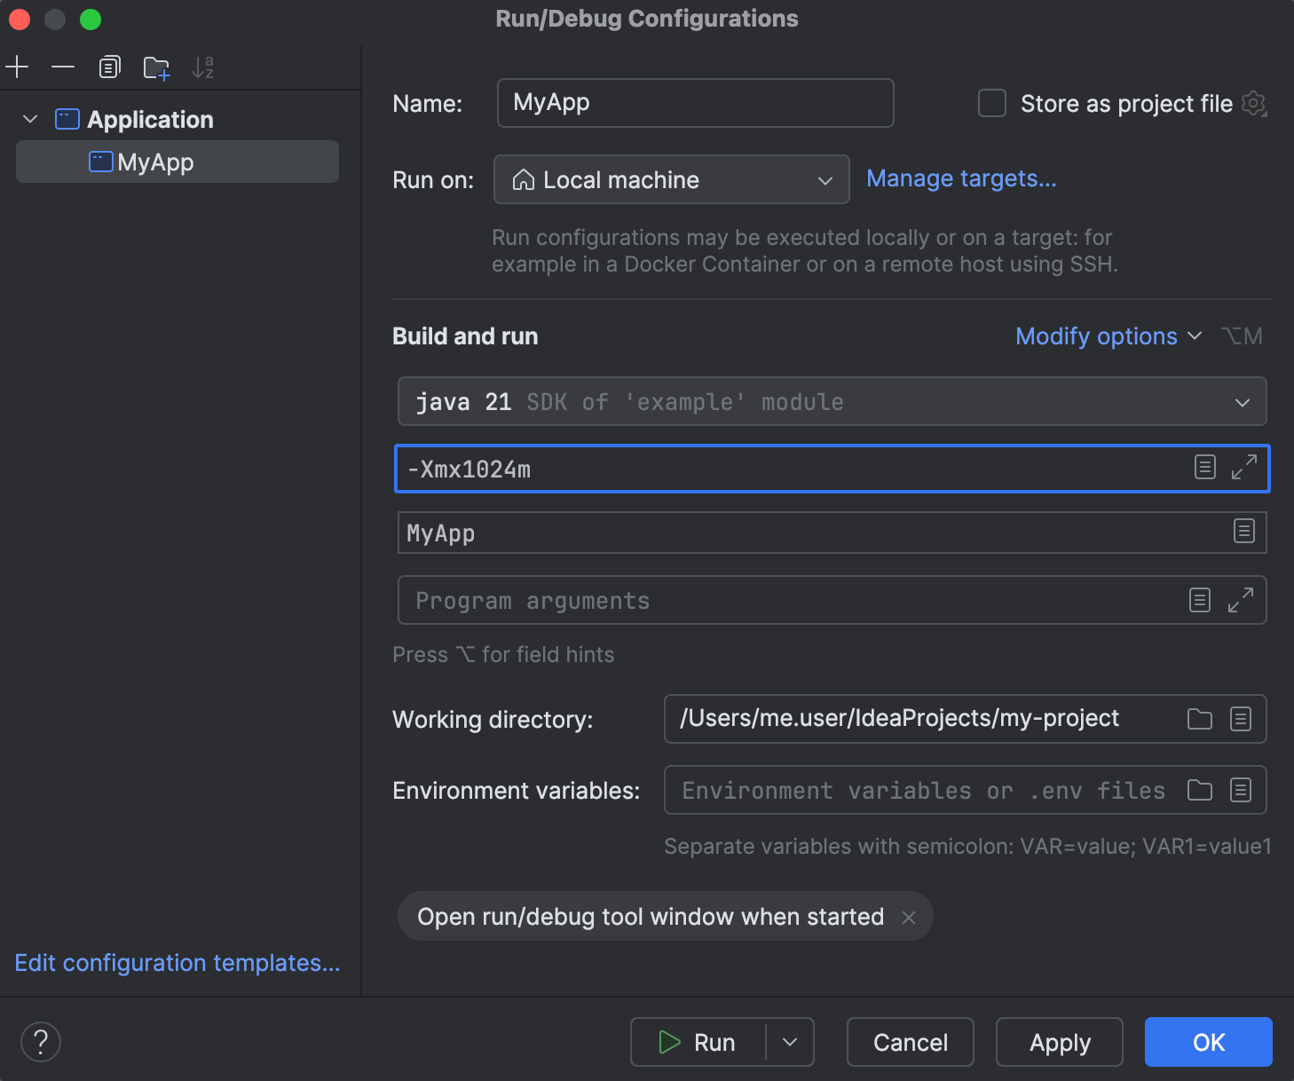Copy the MyApp configuration
The height and width of the screenshot is (1081, 1294).
[x=109, y=67]
